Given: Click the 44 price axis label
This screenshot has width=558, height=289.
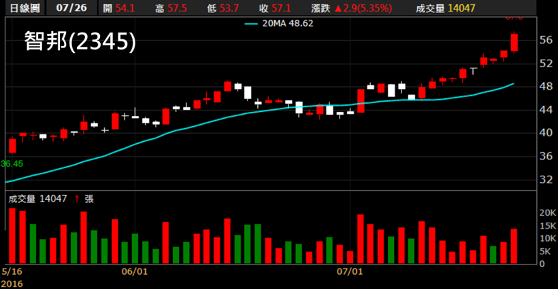Looking at the screenshot, I should [546, 110].
